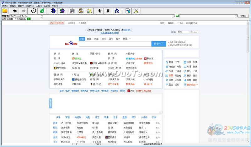
Task: Click the 更多分类 link in side panel
Action: [192, 85]
